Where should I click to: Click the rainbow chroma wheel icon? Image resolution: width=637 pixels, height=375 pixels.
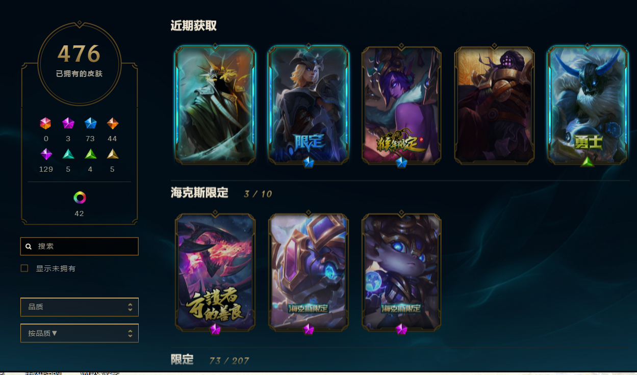(x=80, y=197)
